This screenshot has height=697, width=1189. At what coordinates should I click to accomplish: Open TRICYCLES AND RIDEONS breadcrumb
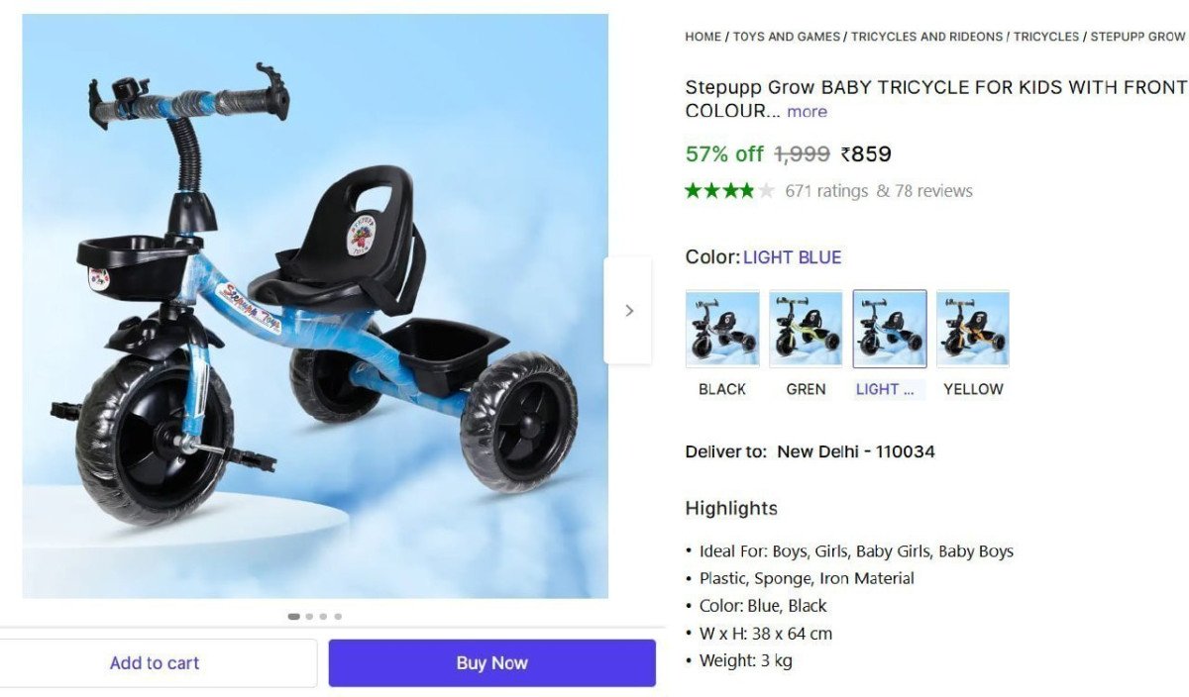(x=926, y=37)
